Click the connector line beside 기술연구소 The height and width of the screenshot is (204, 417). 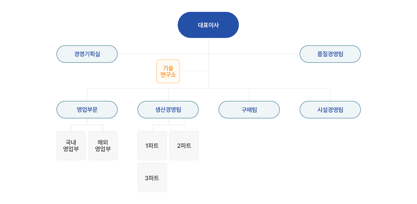tap(194, 71)
